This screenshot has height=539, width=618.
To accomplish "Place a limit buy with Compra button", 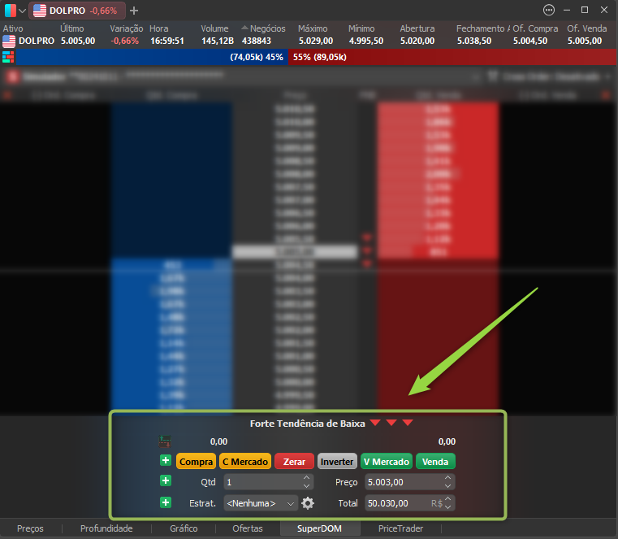I will [x=196, y=461].
